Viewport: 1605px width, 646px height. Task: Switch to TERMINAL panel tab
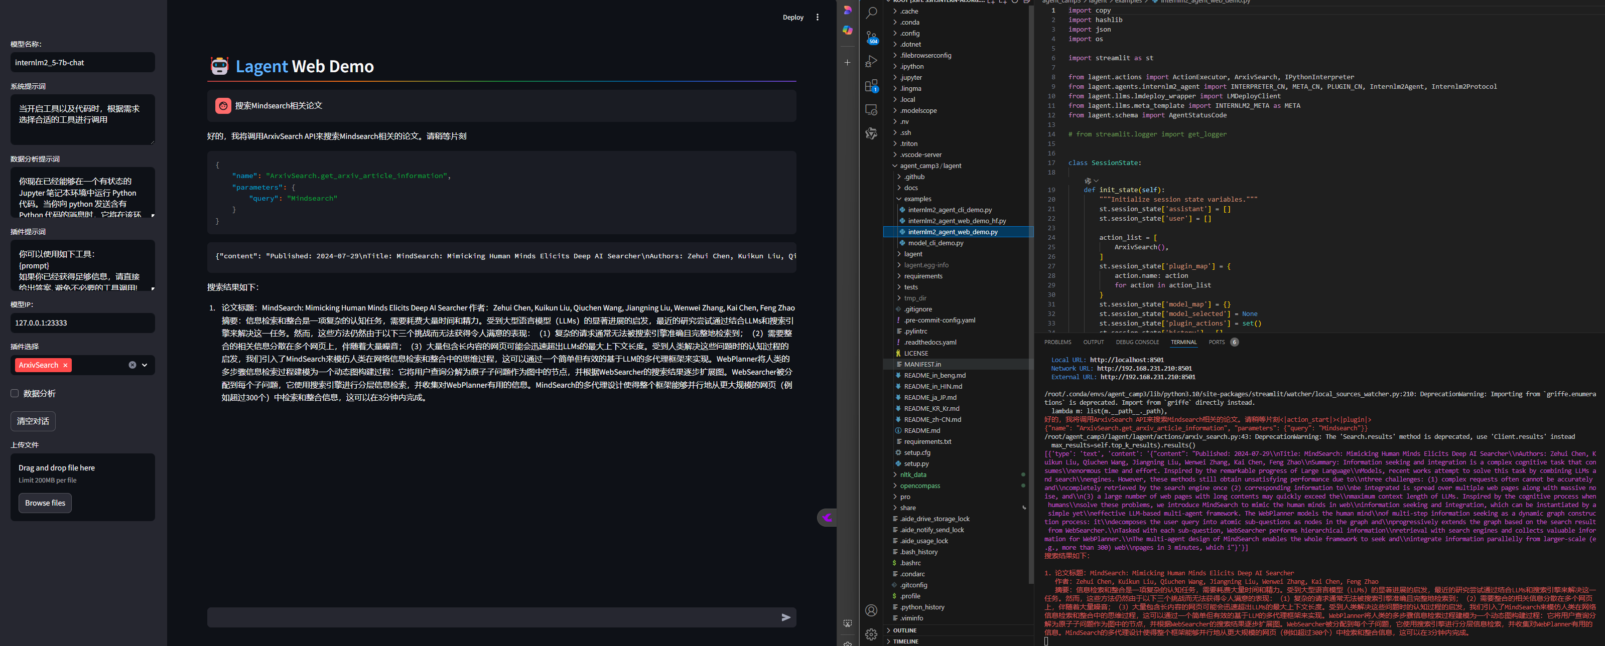coord(1183,342)
